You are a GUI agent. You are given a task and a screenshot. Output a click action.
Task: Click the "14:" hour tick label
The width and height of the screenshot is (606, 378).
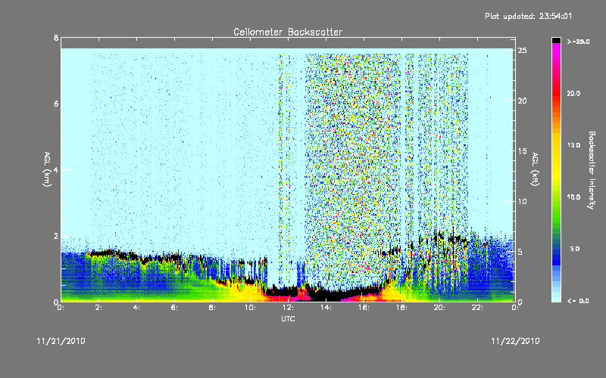click(326, 308)
